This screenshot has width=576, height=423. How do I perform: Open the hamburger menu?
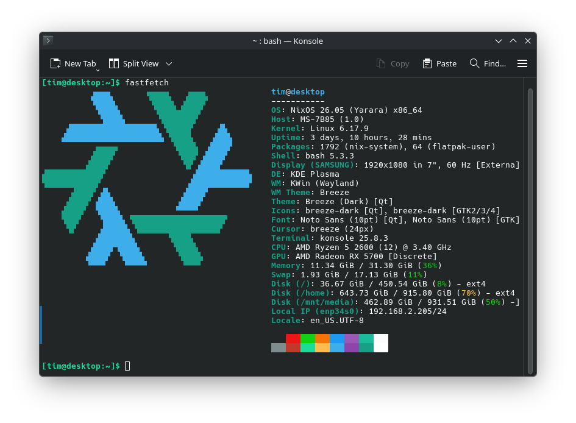522,63
